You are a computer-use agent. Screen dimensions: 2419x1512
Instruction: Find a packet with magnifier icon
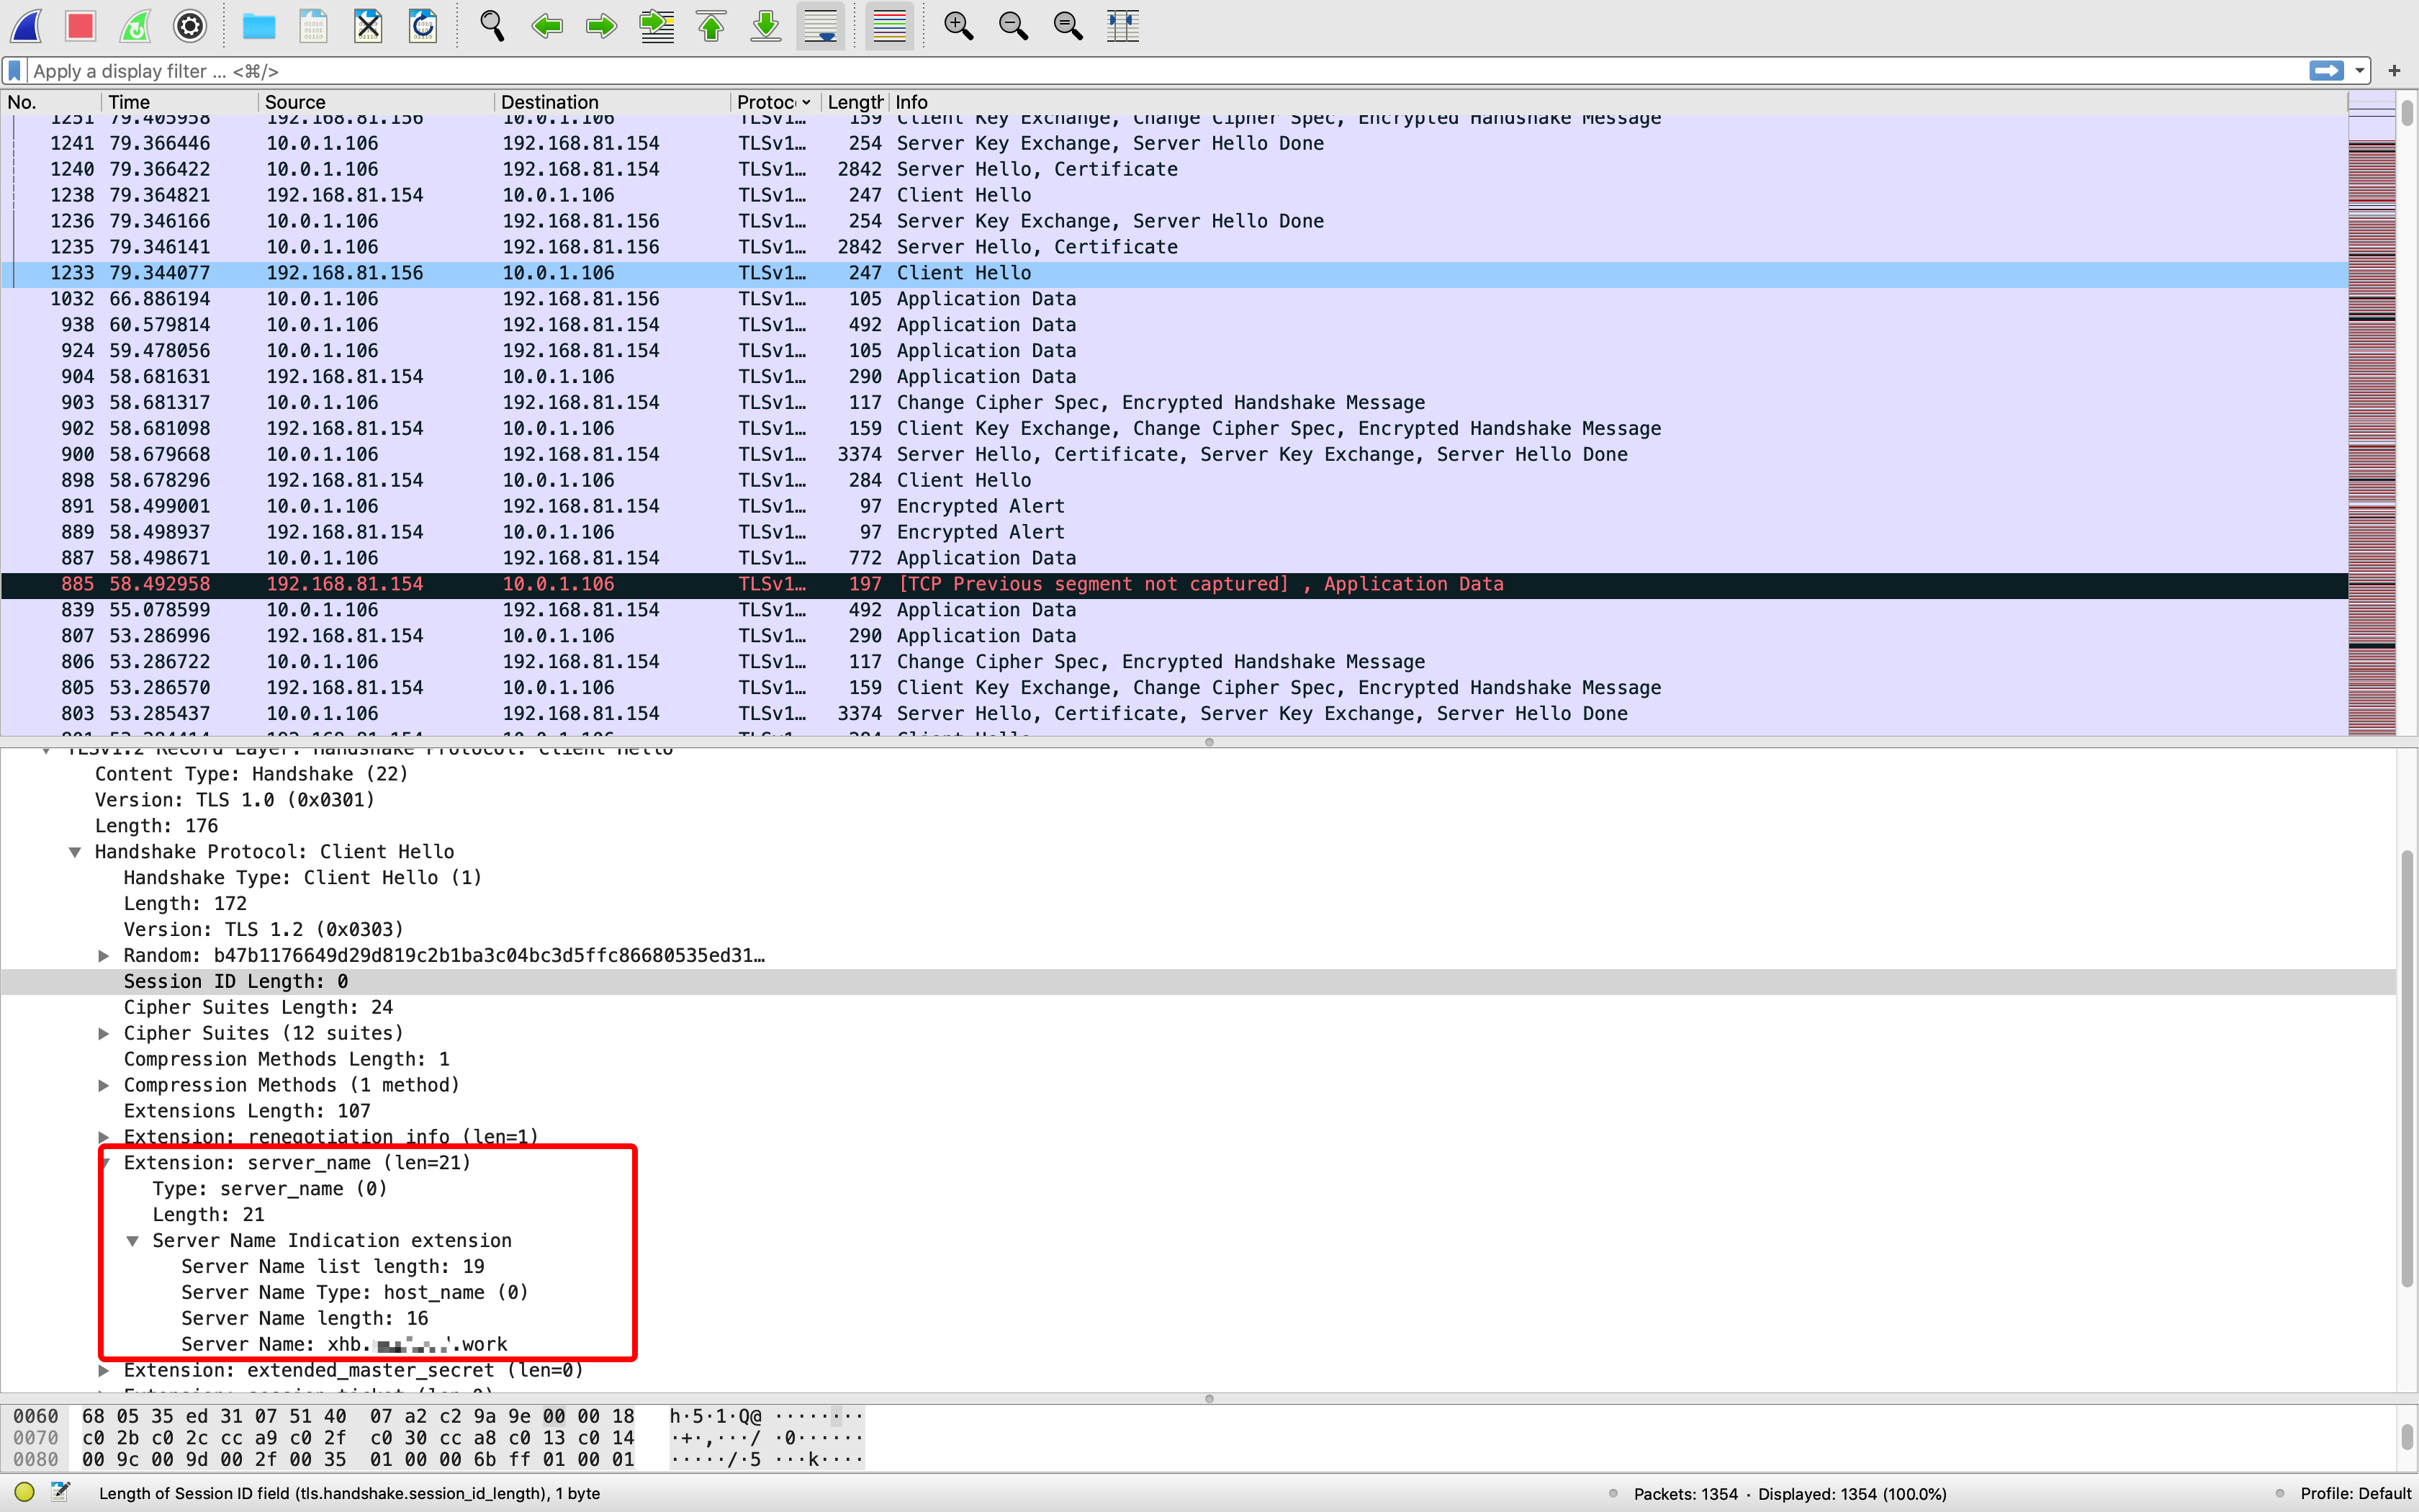492,26
